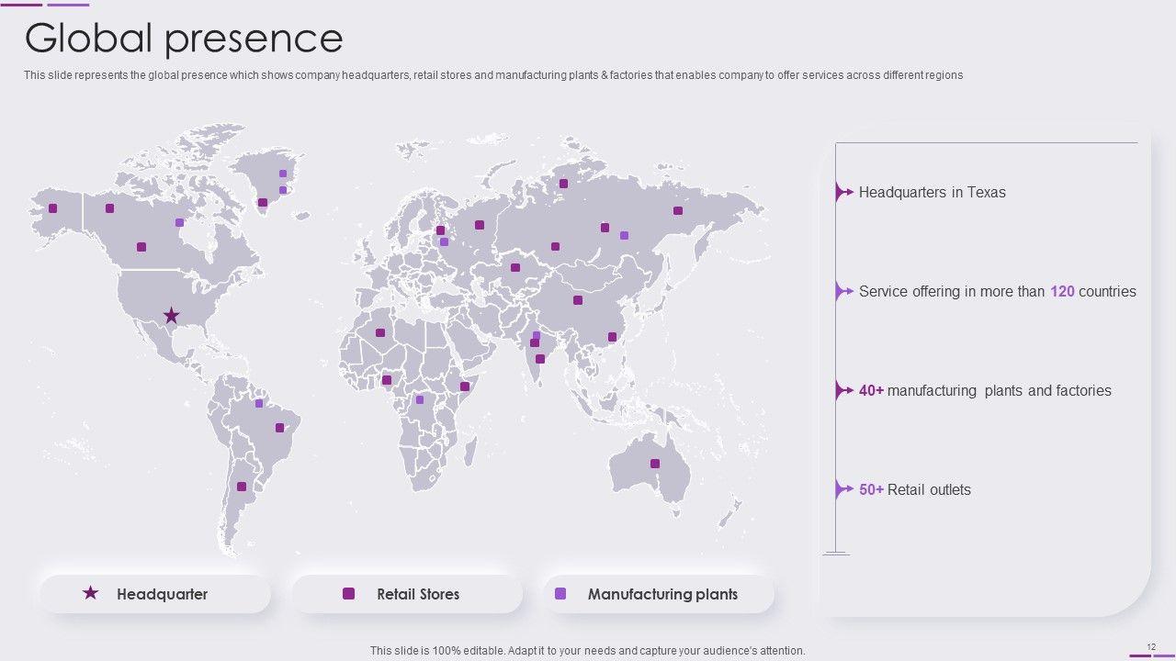This screenshot has width=1176, height=661.
Task: Click the headquarters star over Texas on the map
Action: [x=171, y=316]
